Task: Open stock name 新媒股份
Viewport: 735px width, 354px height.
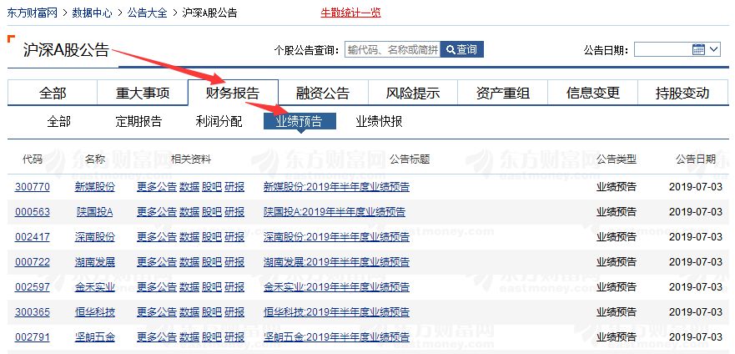Action: pyautogui.click(x=94, y=187)
